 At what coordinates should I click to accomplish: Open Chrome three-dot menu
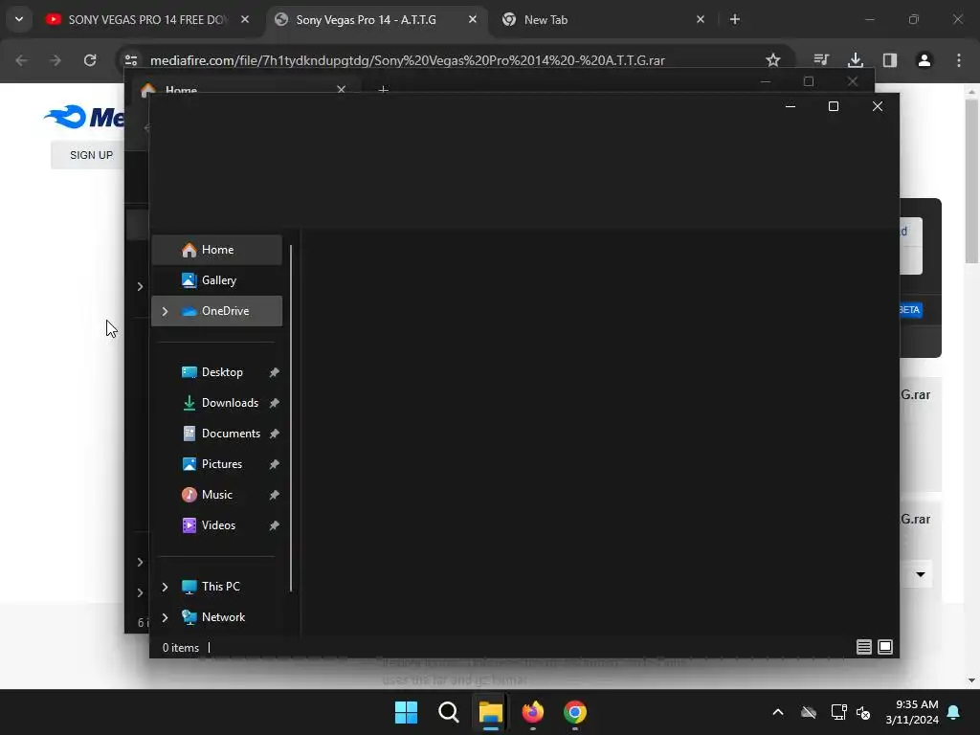959,60
